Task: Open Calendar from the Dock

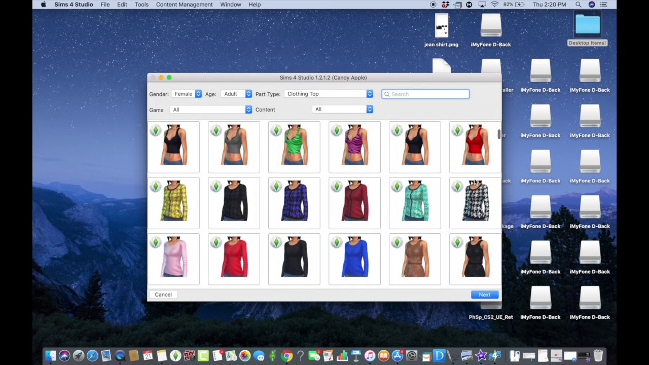Action: [x=148, y=355]
